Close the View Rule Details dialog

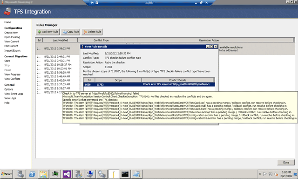[216, 47]
